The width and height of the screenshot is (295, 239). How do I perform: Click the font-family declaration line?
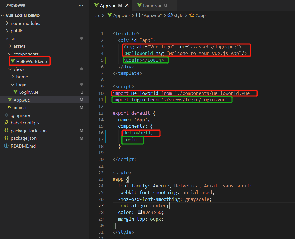point(185,186)
